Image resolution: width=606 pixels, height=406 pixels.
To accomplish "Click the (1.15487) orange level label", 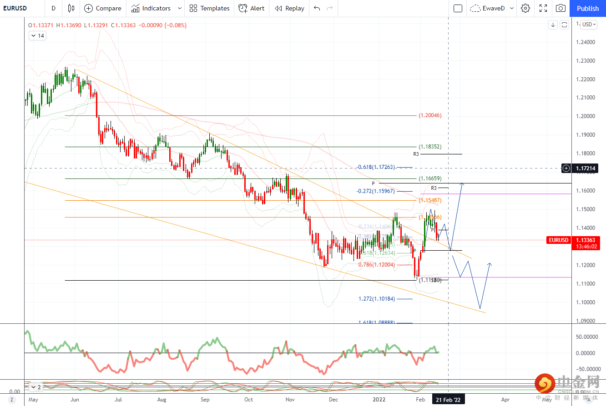I will click(x=430, y=200).
